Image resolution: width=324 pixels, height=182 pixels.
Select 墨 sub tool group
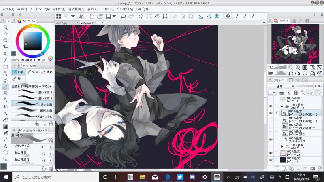point(18,78)
